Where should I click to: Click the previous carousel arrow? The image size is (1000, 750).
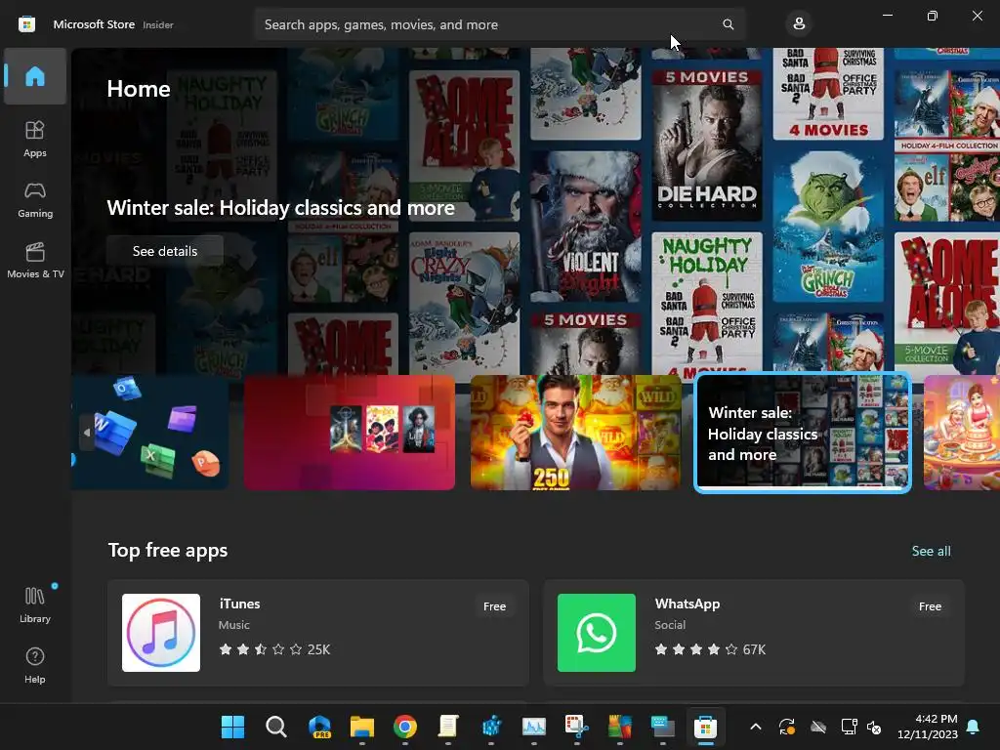[x=87, y=433]
